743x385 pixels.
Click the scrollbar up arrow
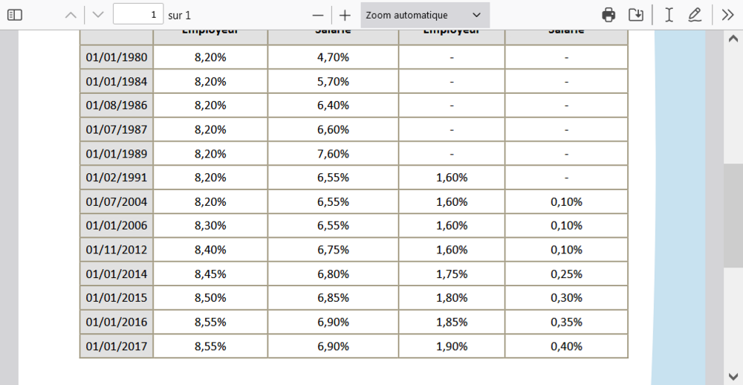733,39
